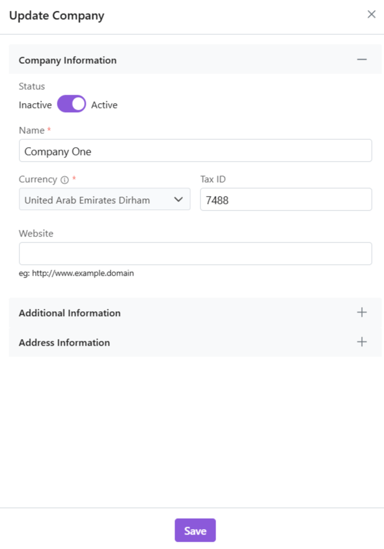
Task: Click the Additional Information section header
Action: coord(69,313)
